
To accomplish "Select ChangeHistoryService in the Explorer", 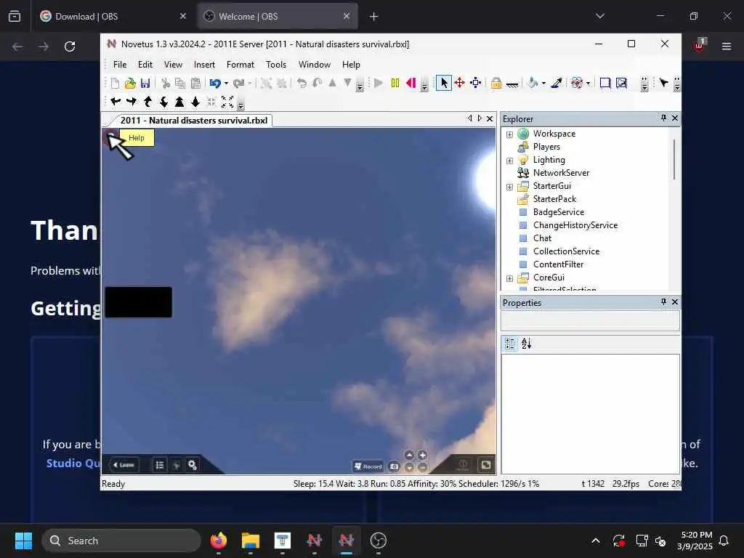I will pyautogui.click(x=575, y=225).
